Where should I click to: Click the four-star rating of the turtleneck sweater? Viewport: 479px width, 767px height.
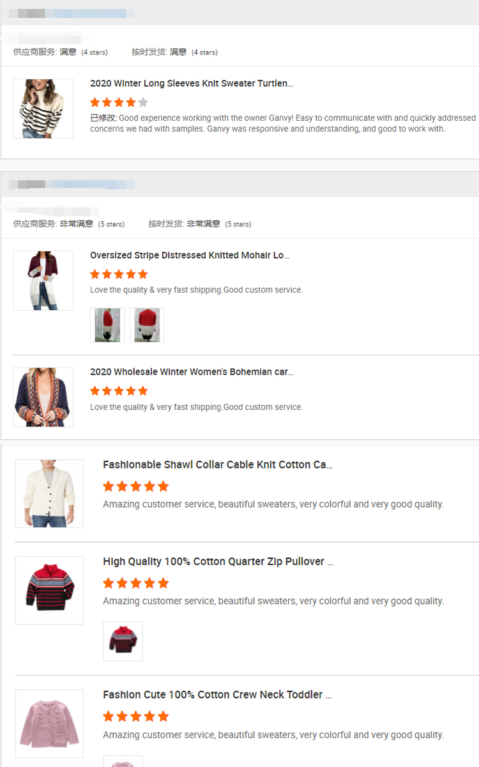pyautogui.click(x=119, y=102)
